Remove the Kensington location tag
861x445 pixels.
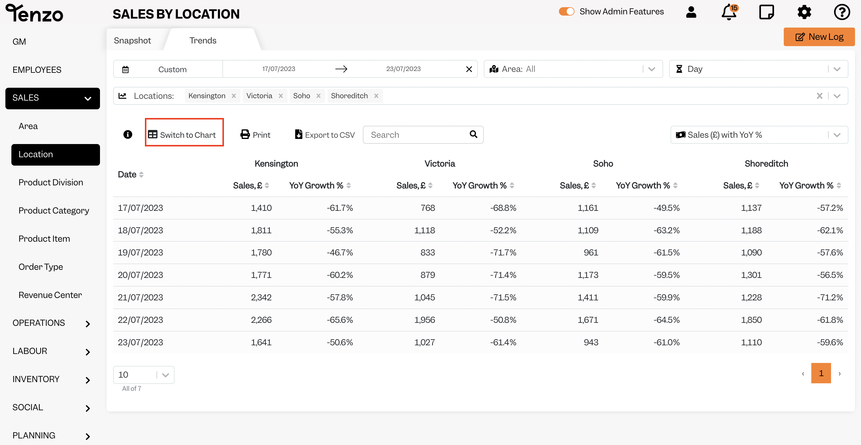point(234,96)
